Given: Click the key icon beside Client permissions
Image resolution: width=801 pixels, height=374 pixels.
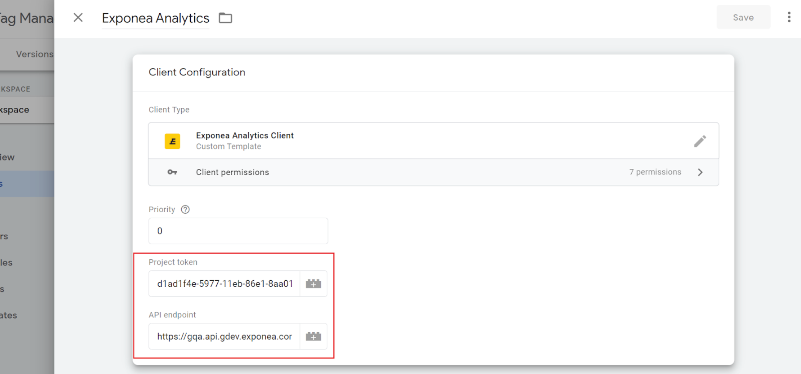Looking at the screenshot, I should pyautogui.click(x=172, y=172).
